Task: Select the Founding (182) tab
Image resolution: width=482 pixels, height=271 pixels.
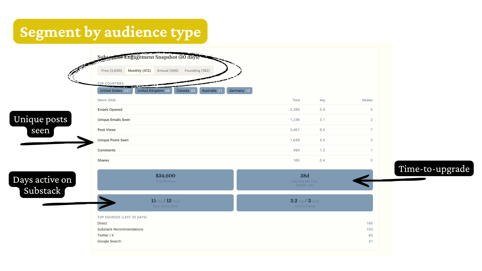Action: pyautogui.click(x=197, y=71)
